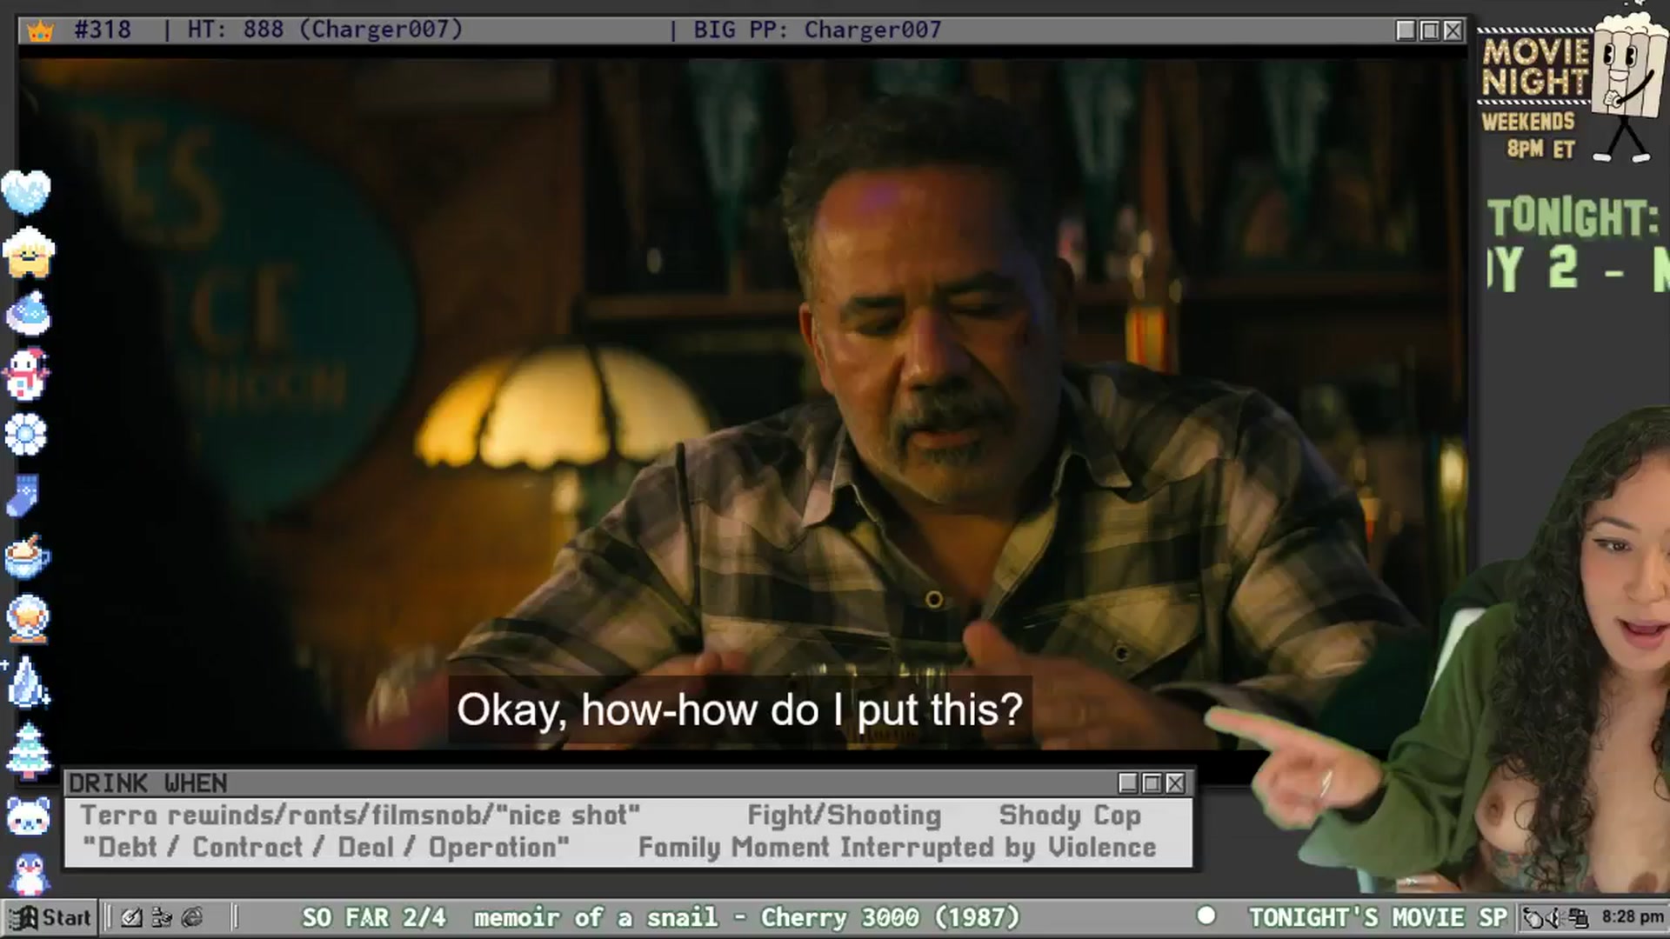1670x939 pixels.
Task: Minimize the movie player window
Action: (x=1406, y=30)
